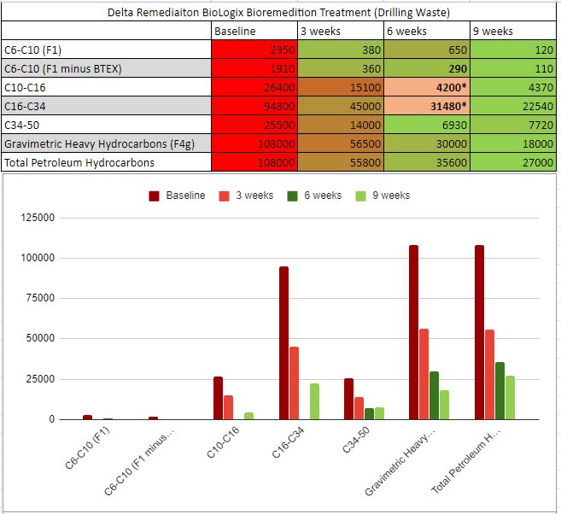Screen dimensions: 561x514
Task: Click the 'C34-50' row label cell
Action: (x=106, y=125)
